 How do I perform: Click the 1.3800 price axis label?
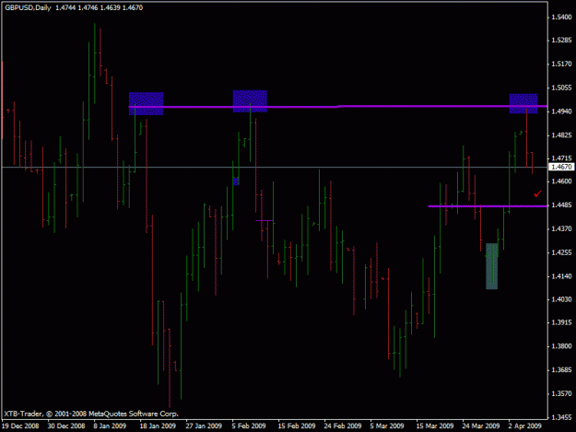tap(561, 346)
